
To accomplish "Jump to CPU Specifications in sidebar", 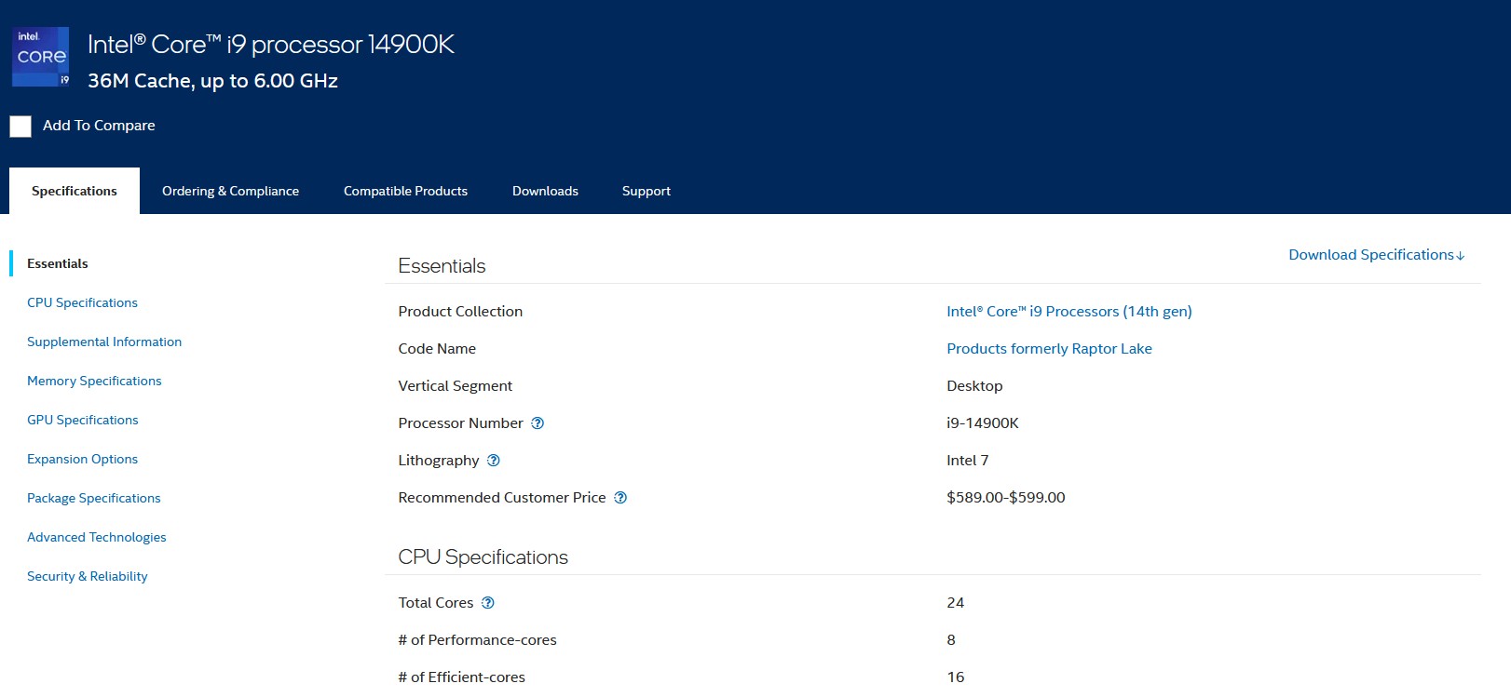I will point(82,302).
